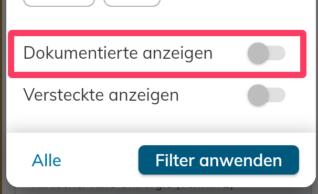Select the left outlined chip at the top
The image size is (318, 194).
point(59,3)
